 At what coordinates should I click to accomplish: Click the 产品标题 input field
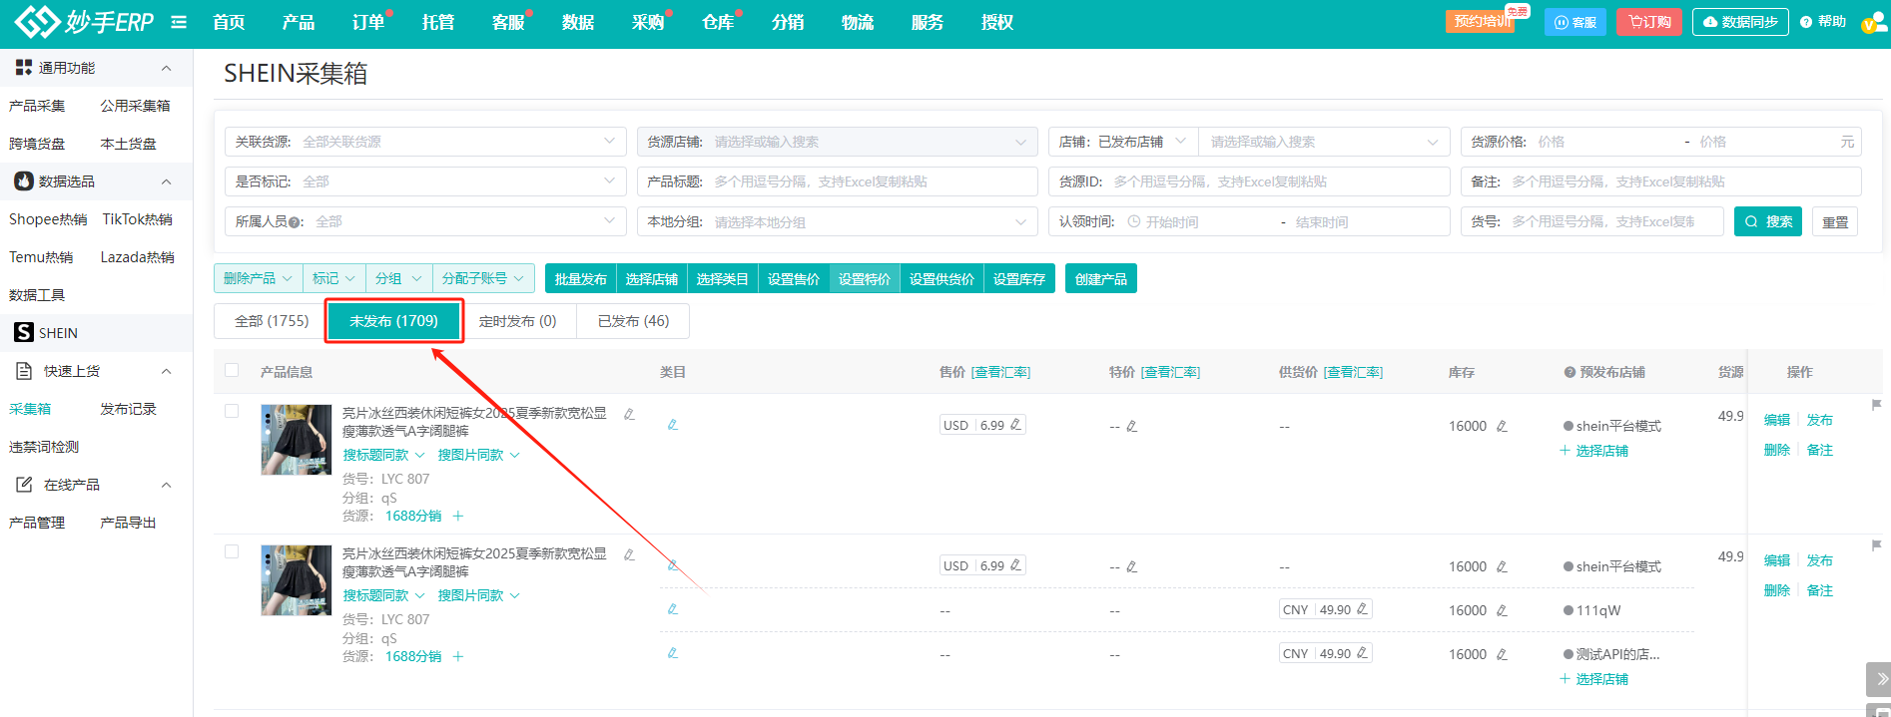coord(837,181)
